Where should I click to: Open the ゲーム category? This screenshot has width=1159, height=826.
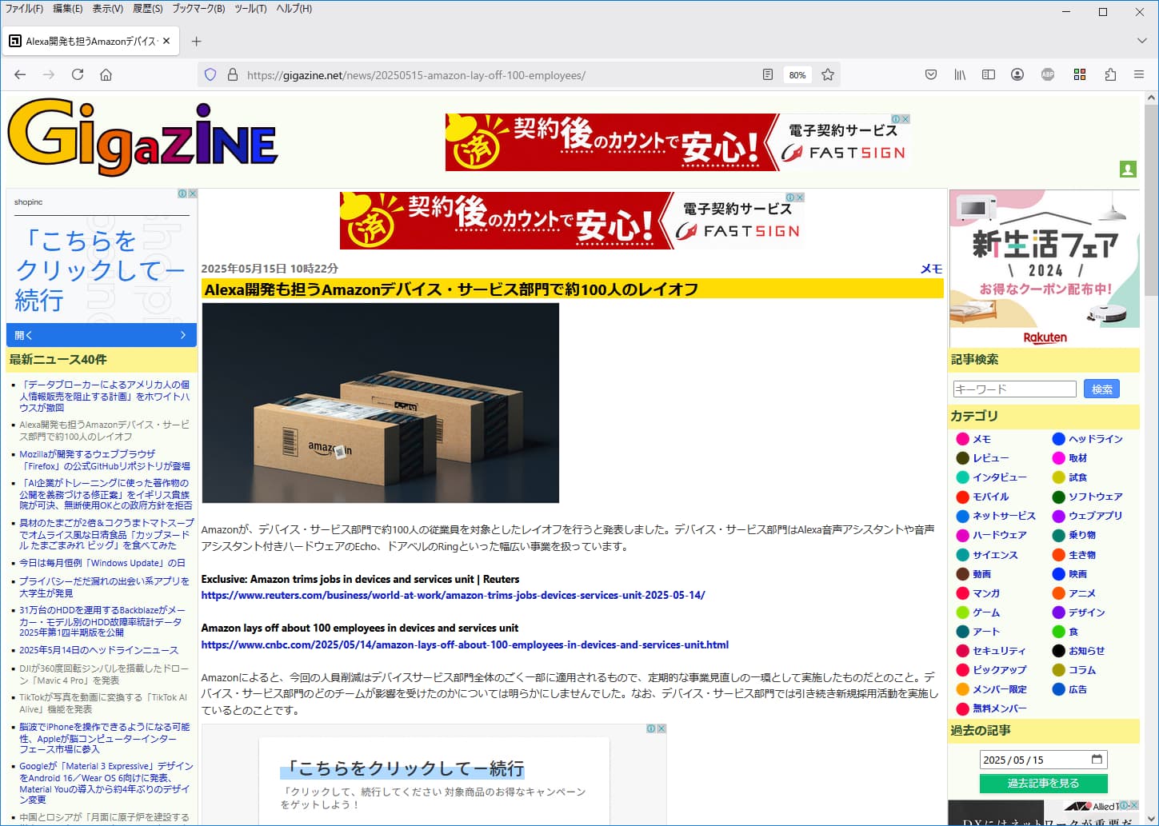pos(986,613)
